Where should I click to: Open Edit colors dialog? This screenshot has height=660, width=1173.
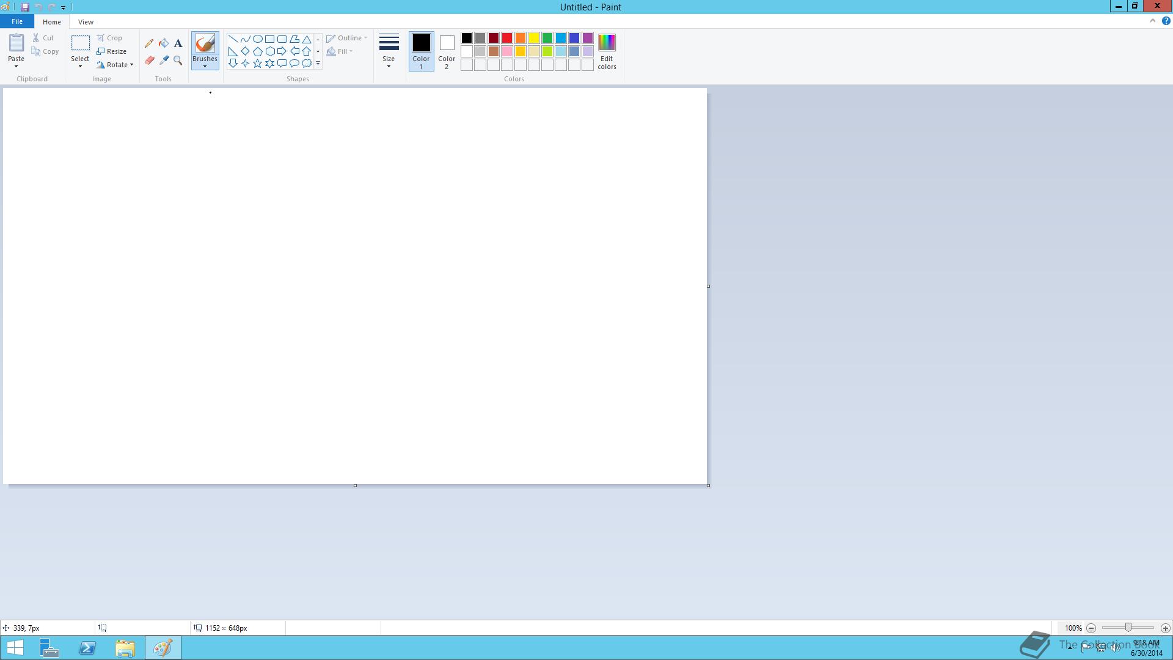click(x=607, y=51)
